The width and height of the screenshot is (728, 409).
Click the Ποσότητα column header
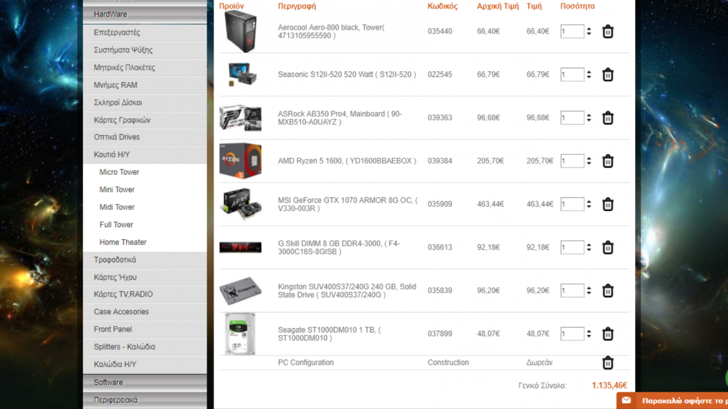coord(578,6)
